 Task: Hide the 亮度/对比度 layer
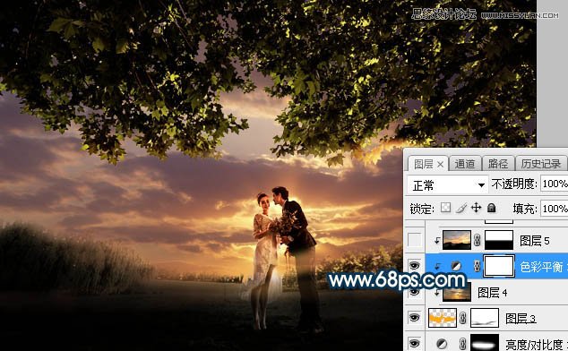pyautogui.click(x=415, y=343)
